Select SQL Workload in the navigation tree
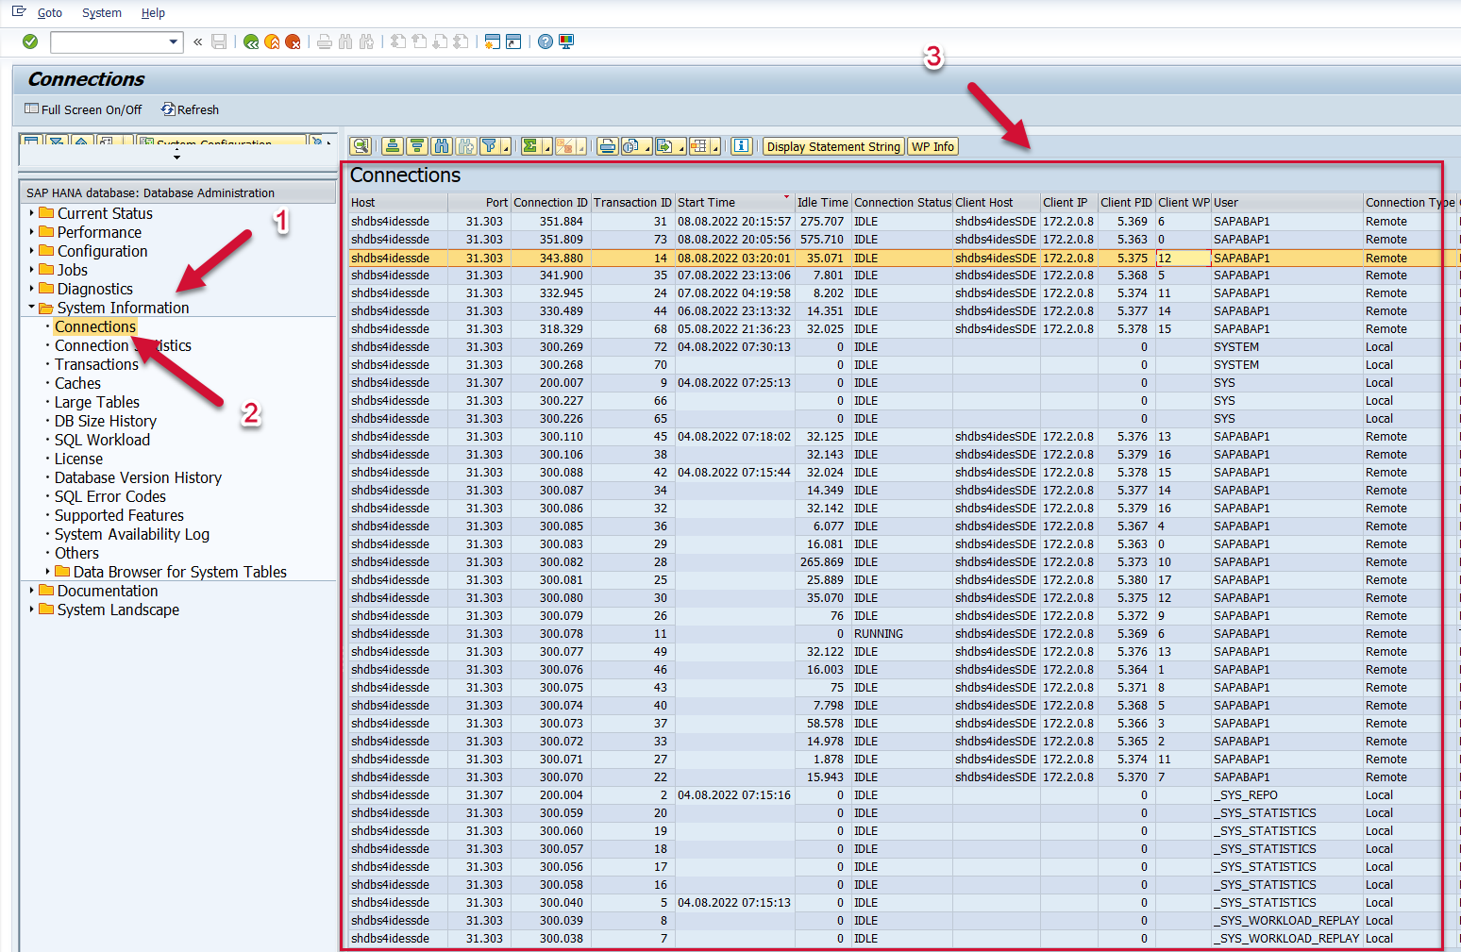Image resolution: width=1461 pixels, height=952 pixels. click(x=102, y=440)
